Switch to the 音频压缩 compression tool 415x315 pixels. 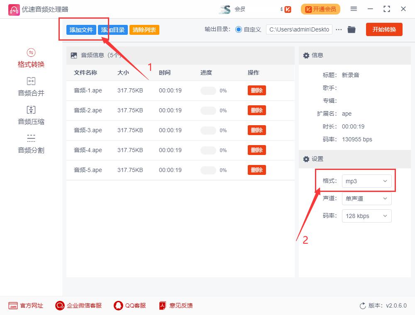pos(31,115)
